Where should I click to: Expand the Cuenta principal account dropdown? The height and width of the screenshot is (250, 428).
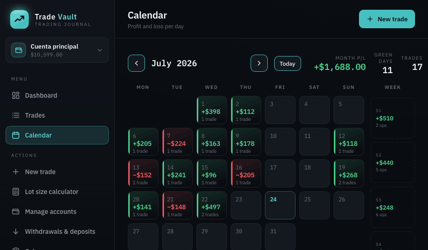pyautogui.click(x=100, y=50)
